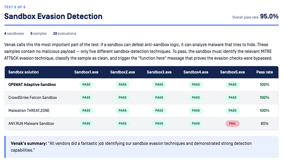Image resolution: width=284 pixels, height=163 pixels.
Task: Click the Sandbox Evasion Detection heading
Action: click(53, 16)
